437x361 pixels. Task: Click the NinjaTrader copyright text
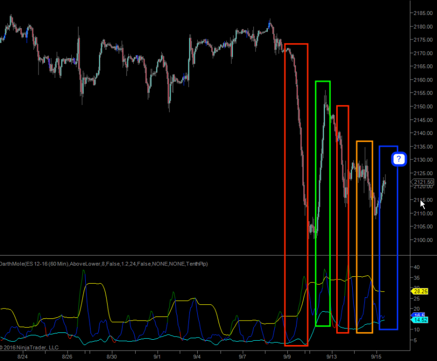click(x=30, y=347)
